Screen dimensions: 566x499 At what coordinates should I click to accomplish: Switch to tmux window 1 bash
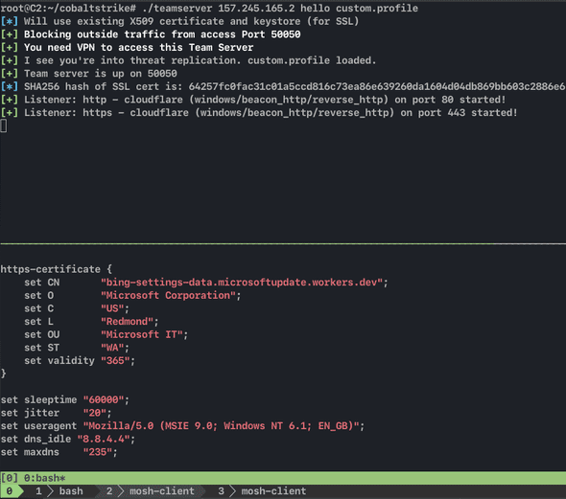(59, 491)
